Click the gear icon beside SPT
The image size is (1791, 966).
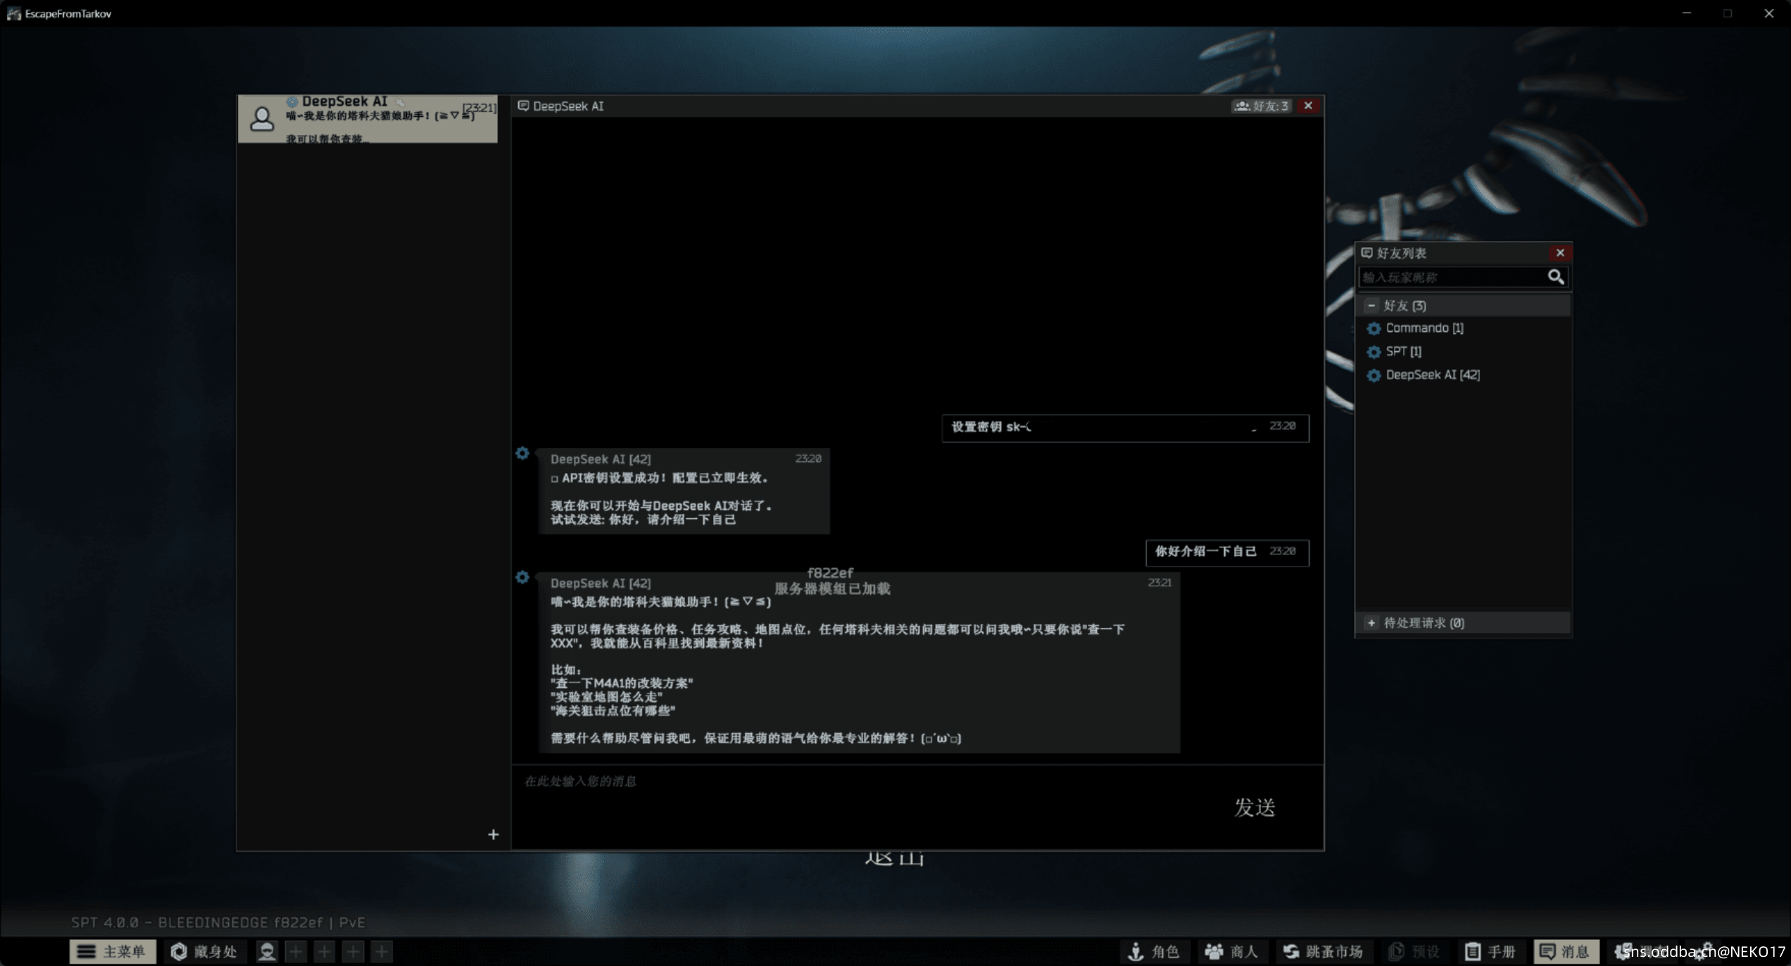click(1374, 352)
